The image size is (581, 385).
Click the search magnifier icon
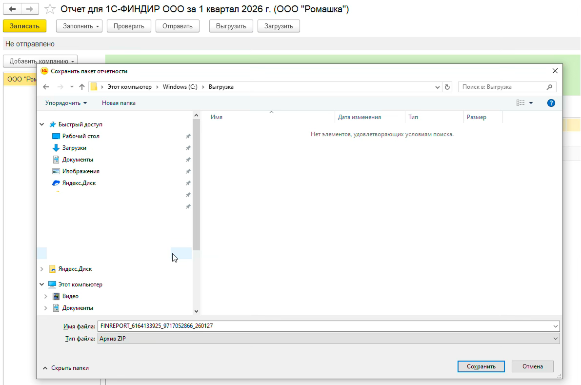[x=549, y=87]
